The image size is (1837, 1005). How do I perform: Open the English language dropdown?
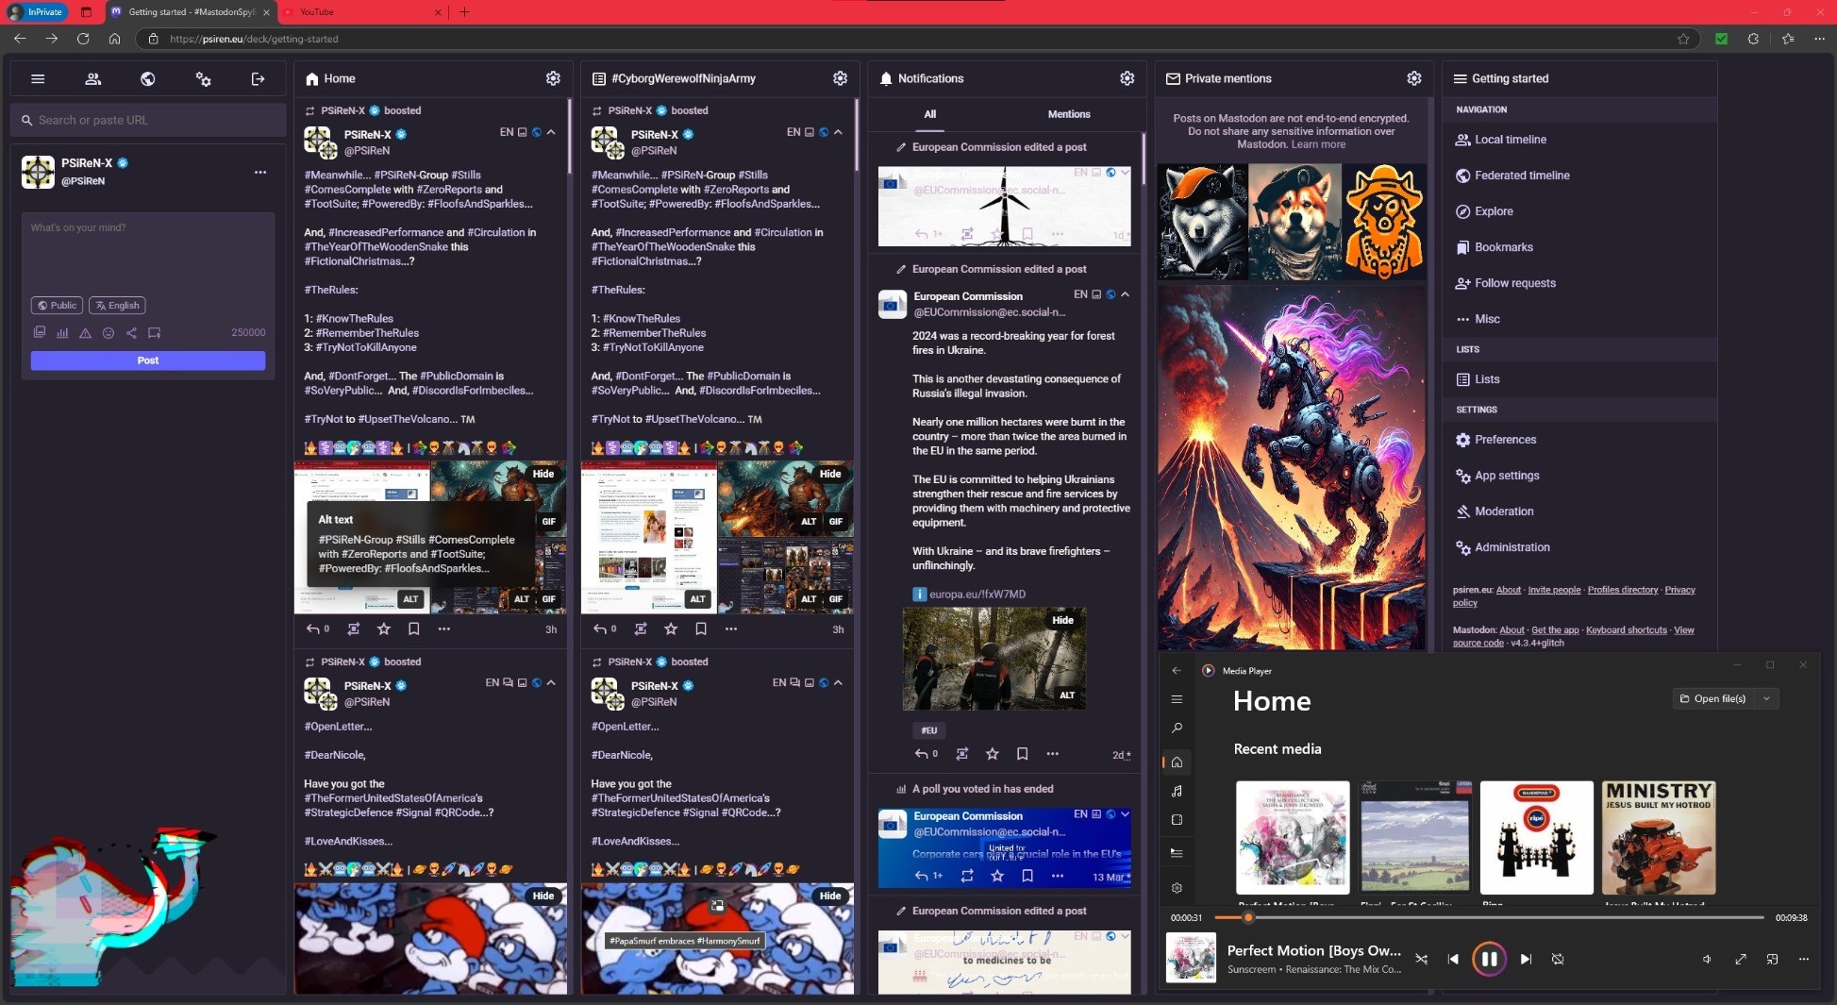[x=117, y=306]
